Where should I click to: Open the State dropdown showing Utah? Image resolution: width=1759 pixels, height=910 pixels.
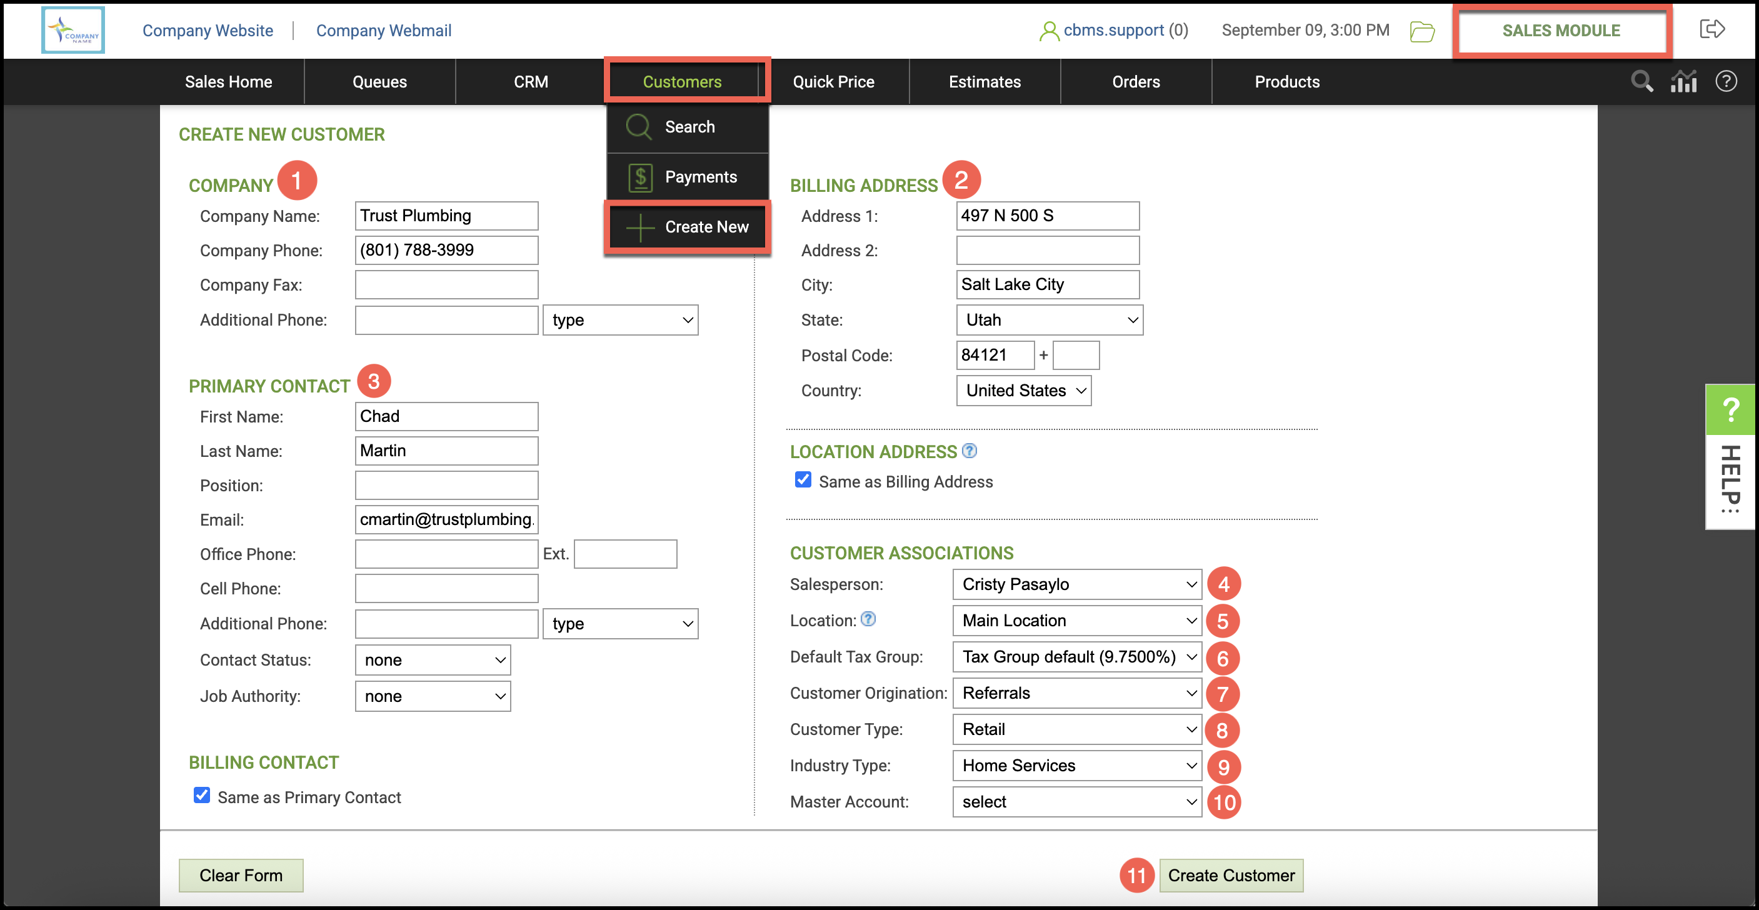pos(1049,320)
